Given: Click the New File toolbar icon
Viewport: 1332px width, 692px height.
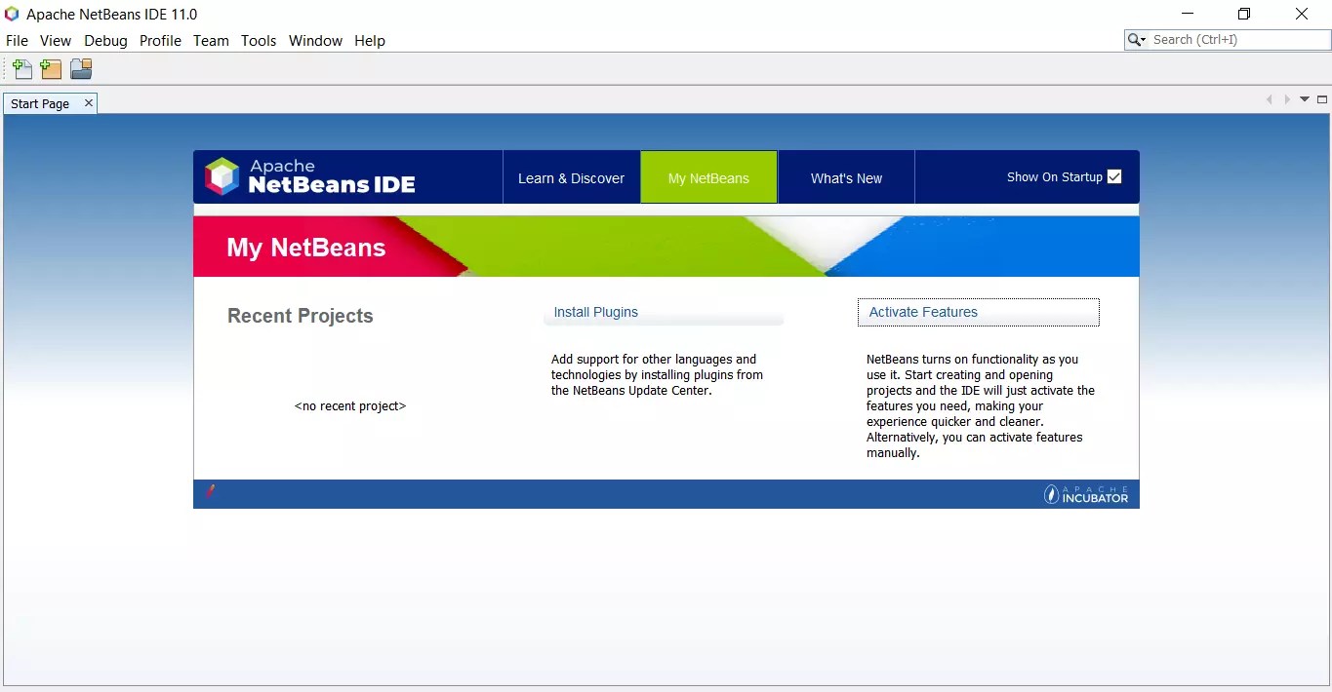Looking at the screenshot, I should (x=22, y=69).
